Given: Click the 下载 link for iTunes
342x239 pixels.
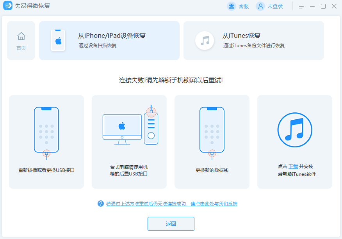Looking at the screenshot, I should pyautogui.click(x=293, y=166).
